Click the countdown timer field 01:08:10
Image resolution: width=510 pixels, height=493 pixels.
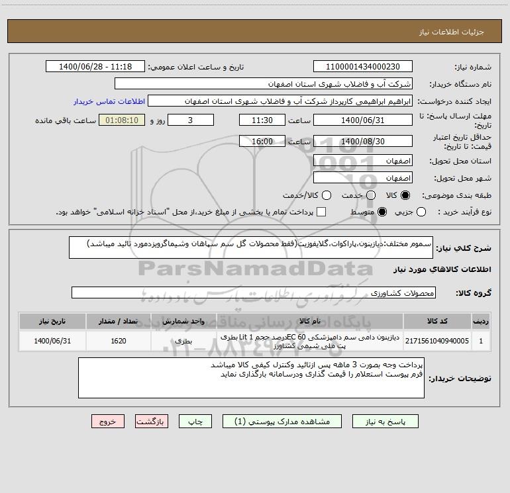(x=122, y=120)
